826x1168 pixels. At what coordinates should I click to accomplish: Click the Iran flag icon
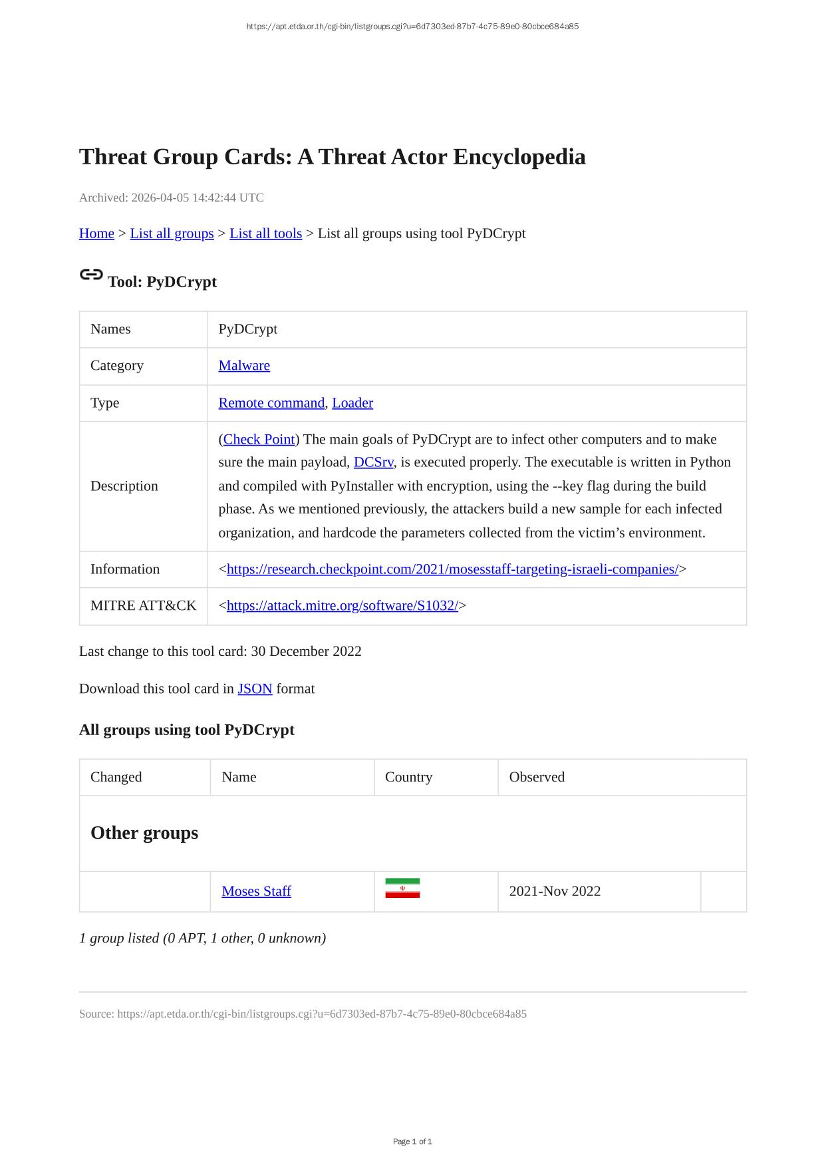point(402,889)
